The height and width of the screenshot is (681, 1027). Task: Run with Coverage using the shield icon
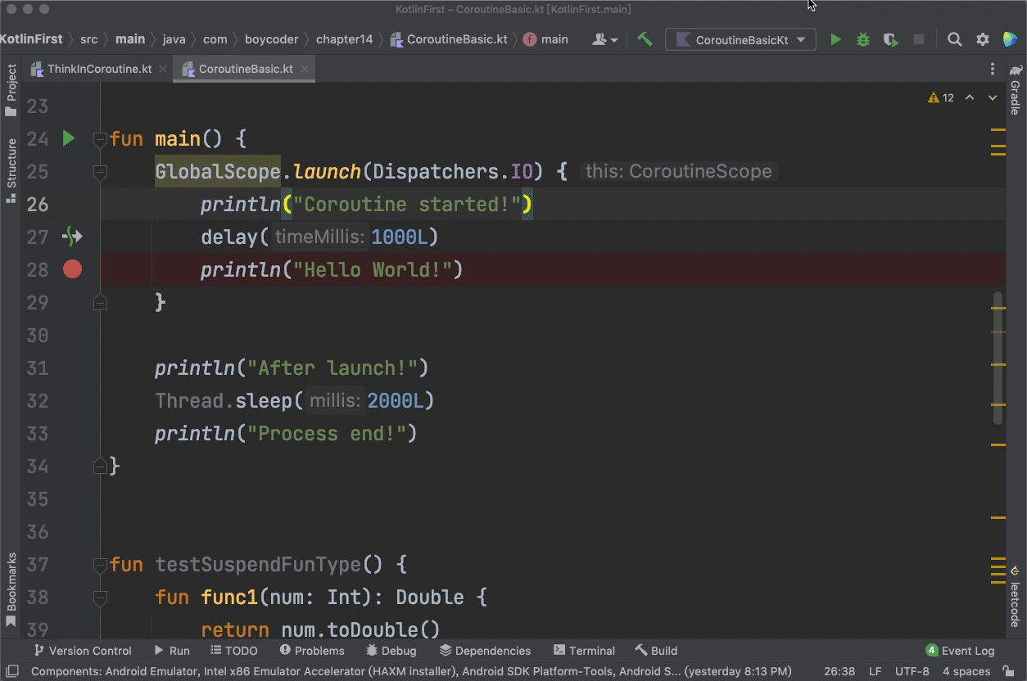coord(890,39)
